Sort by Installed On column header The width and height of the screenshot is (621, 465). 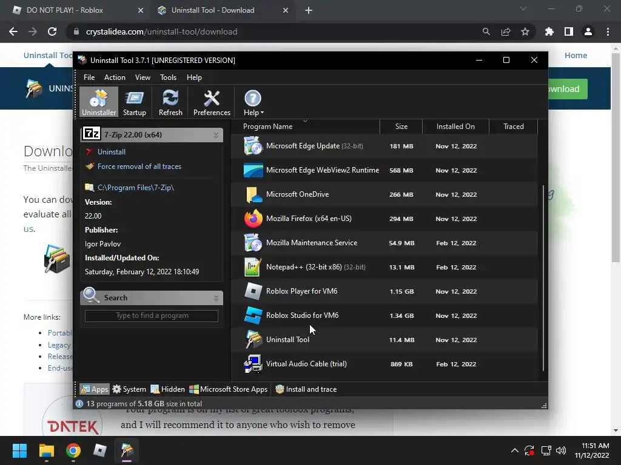point(455,127)
